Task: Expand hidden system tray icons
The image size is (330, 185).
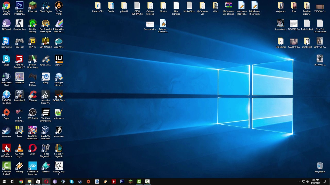Action: tap(299, 182)
